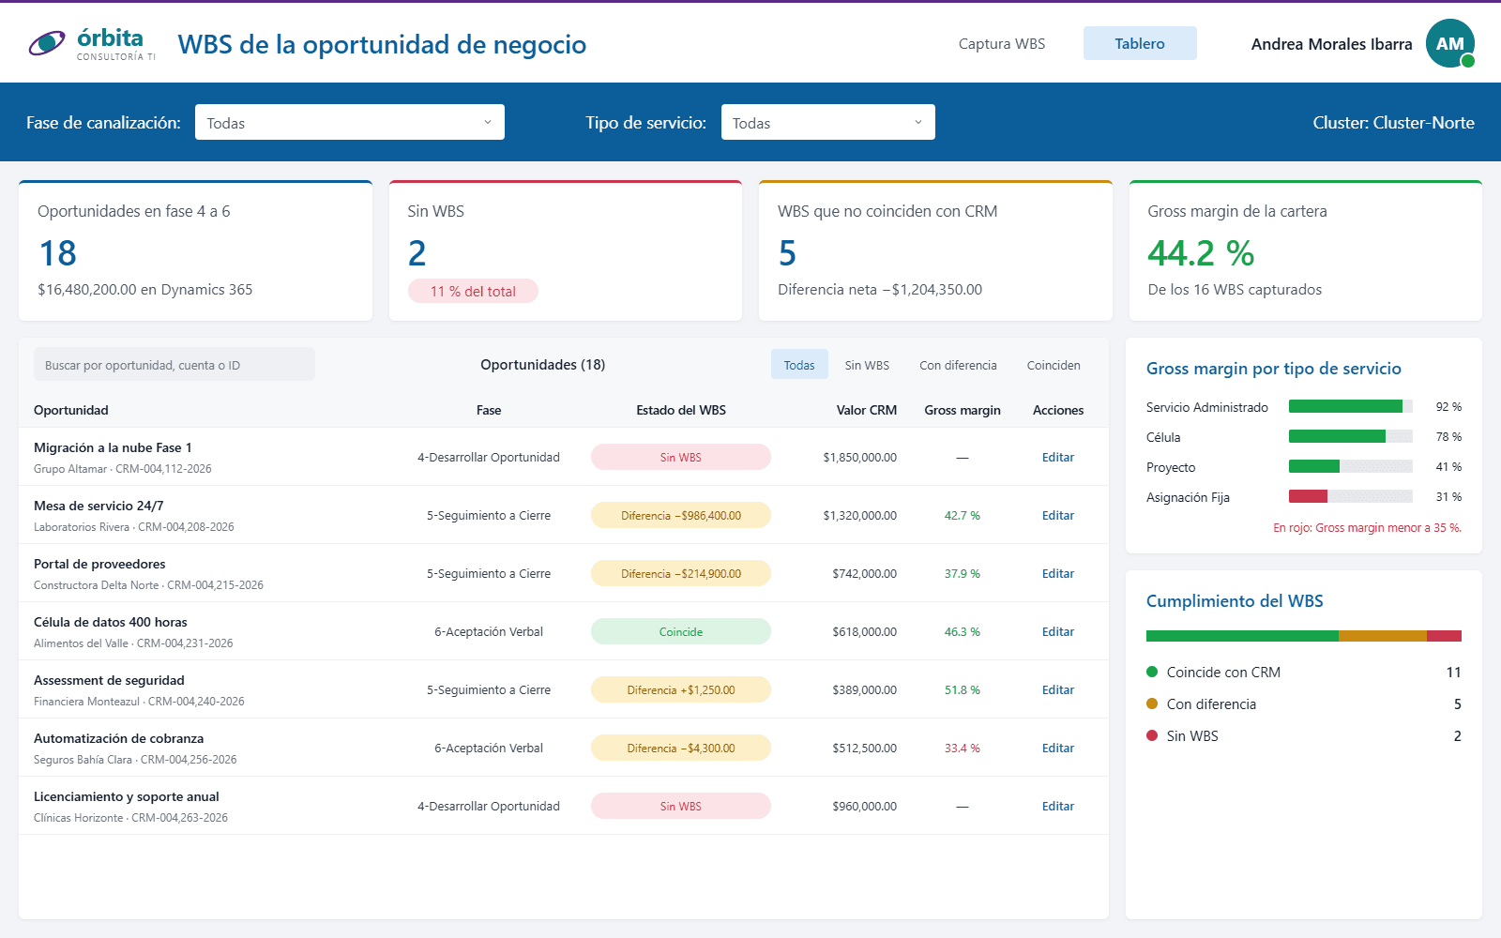Viewport: 1501px width, 938px height.
Task: Click the red Sin WBS legend dot
Action: (x=1152, y=735)
